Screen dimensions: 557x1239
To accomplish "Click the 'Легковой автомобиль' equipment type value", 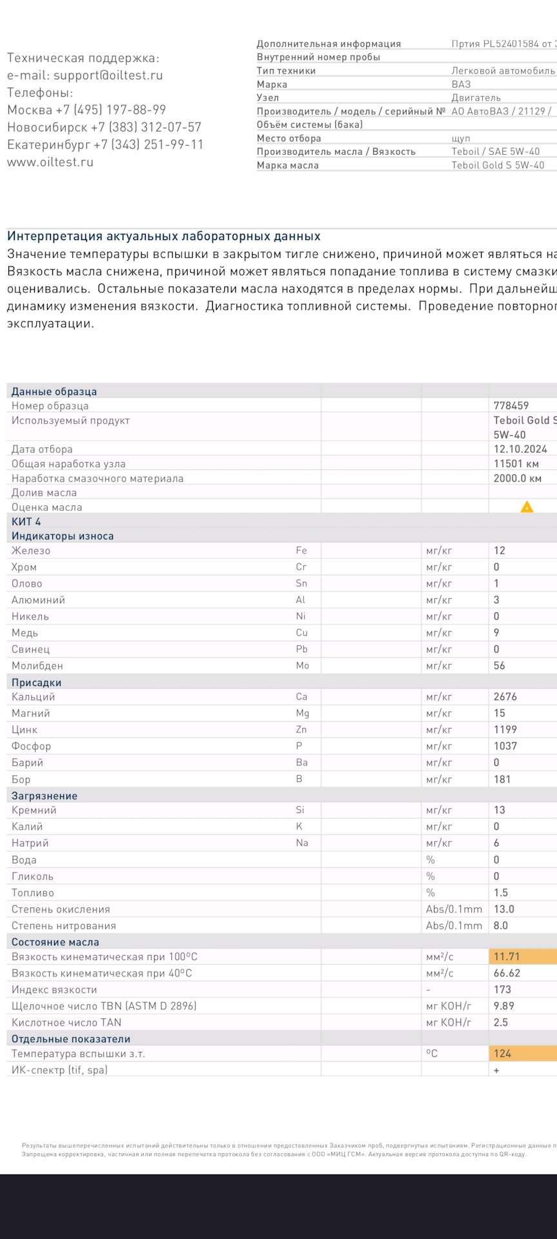I will [x=503, y=71].
